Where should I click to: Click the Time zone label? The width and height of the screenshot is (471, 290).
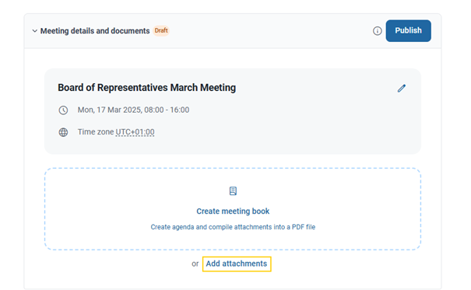[x=96, y=132]
